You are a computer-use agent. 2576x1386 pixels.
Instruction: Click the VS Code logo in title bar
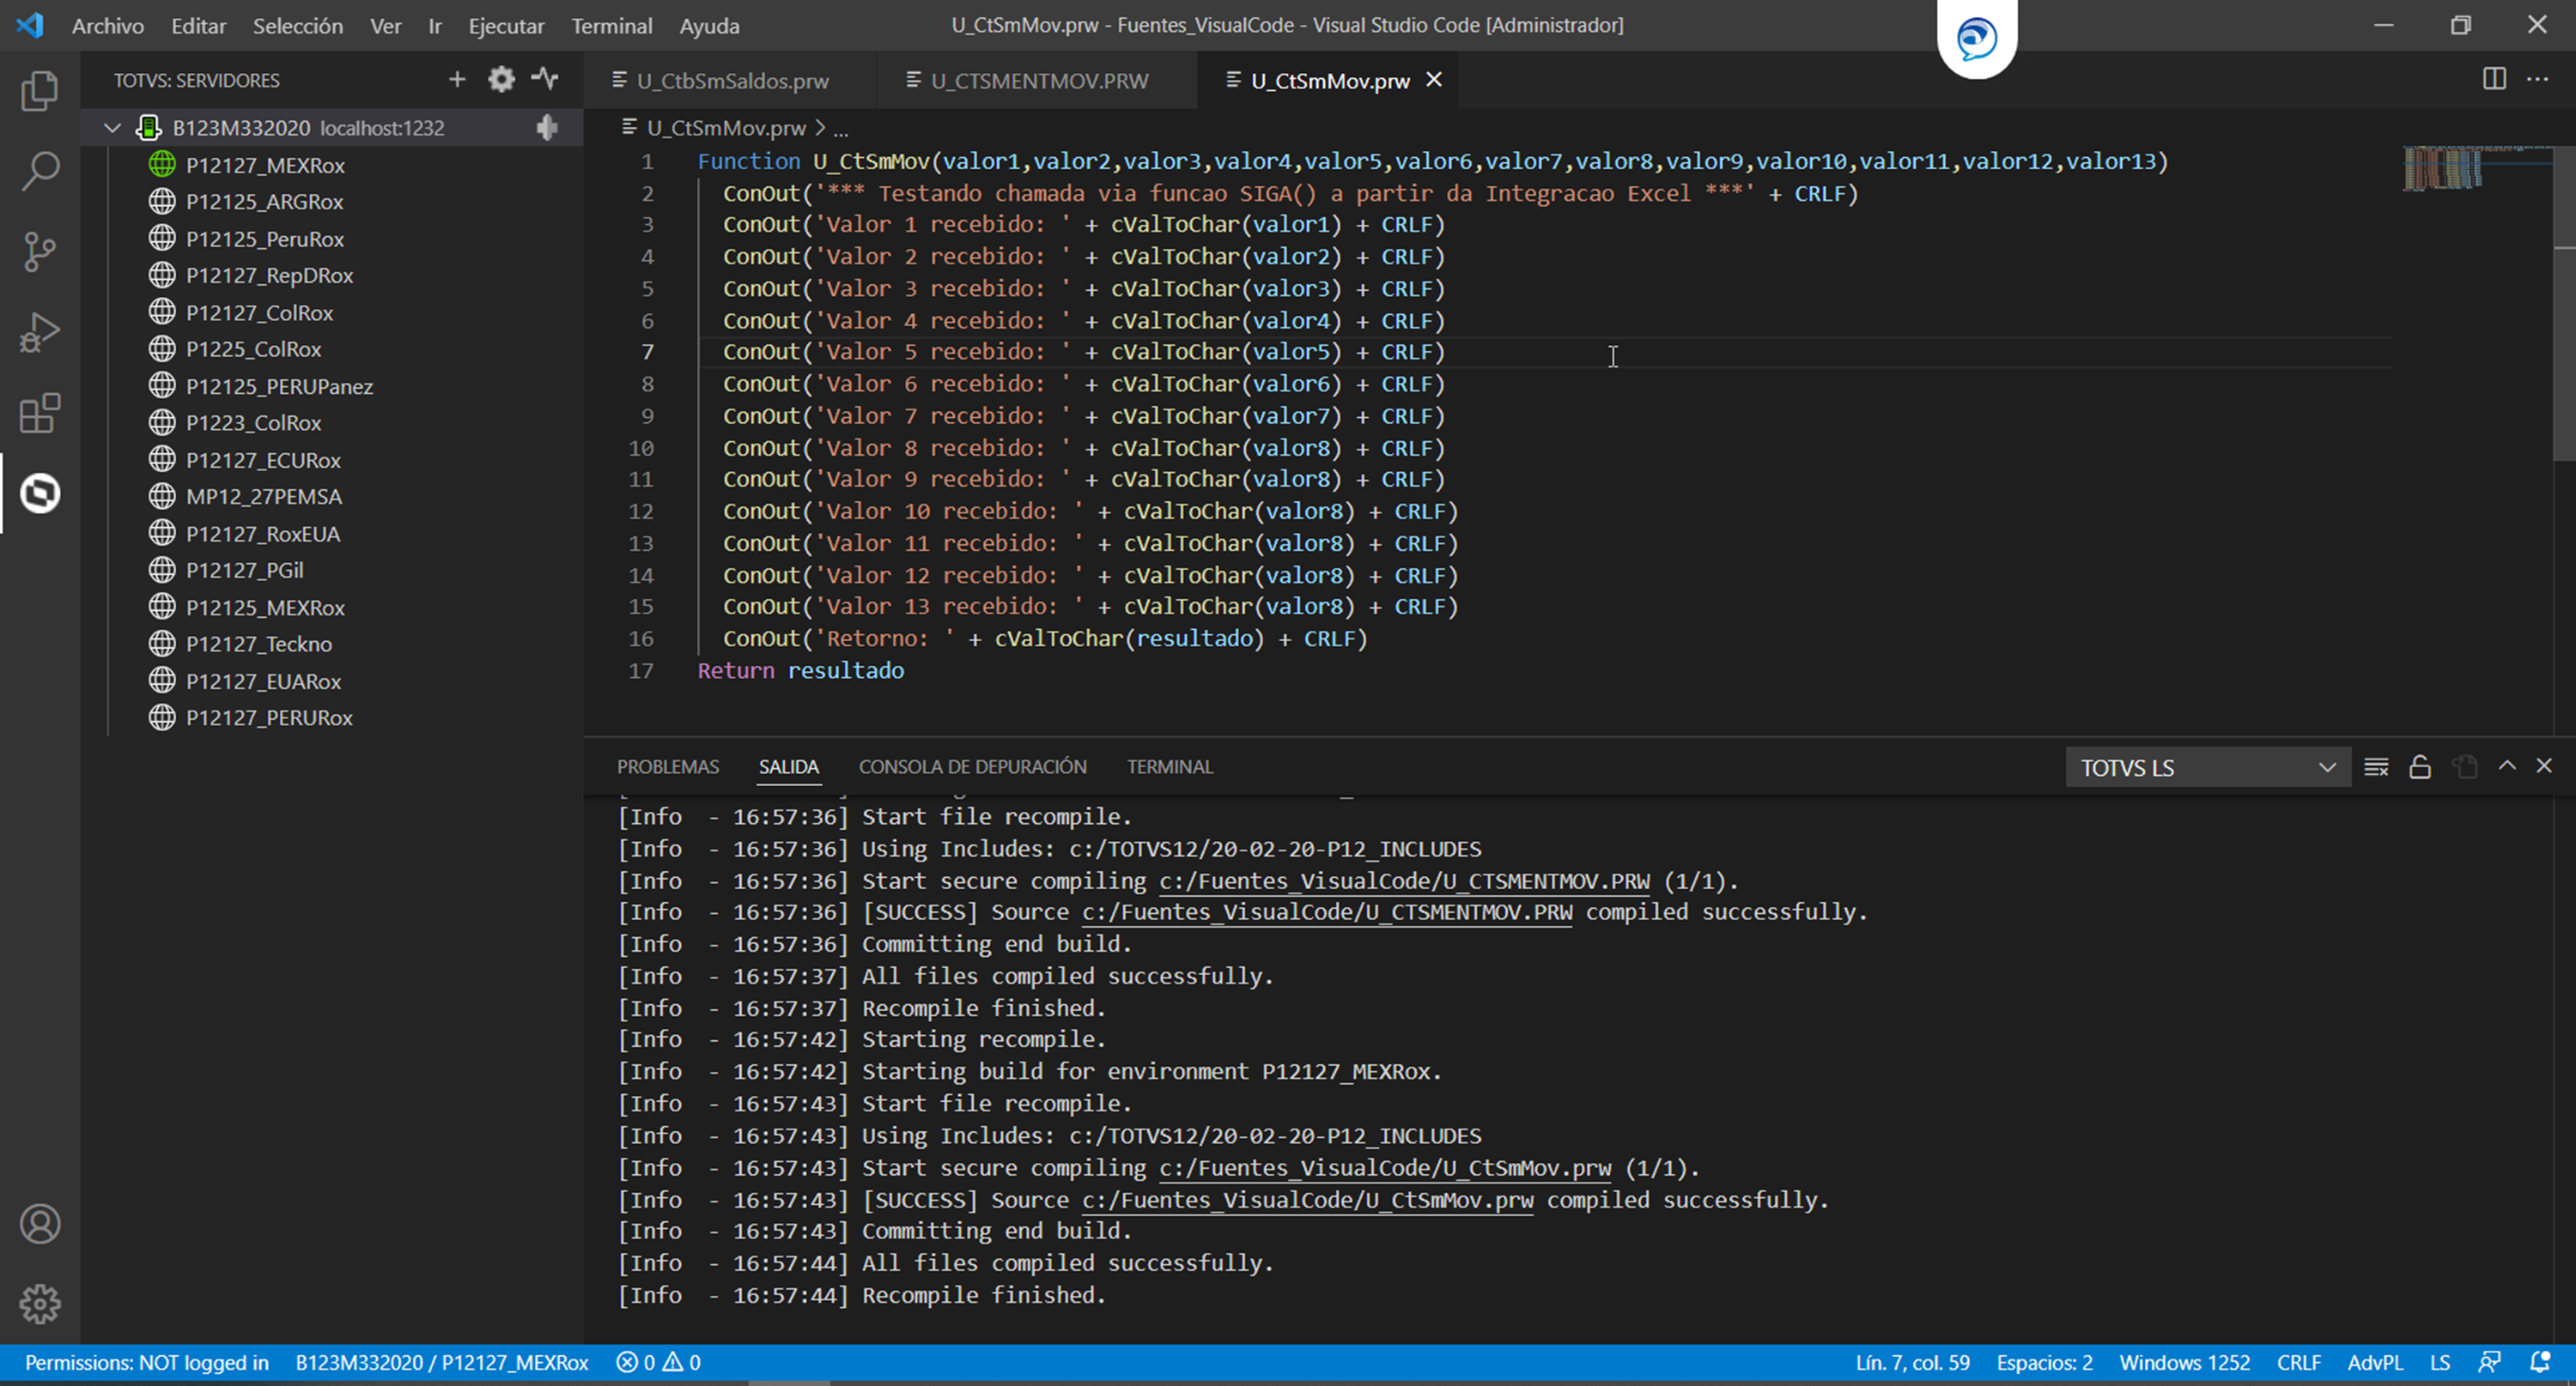[x=30, y=25]
